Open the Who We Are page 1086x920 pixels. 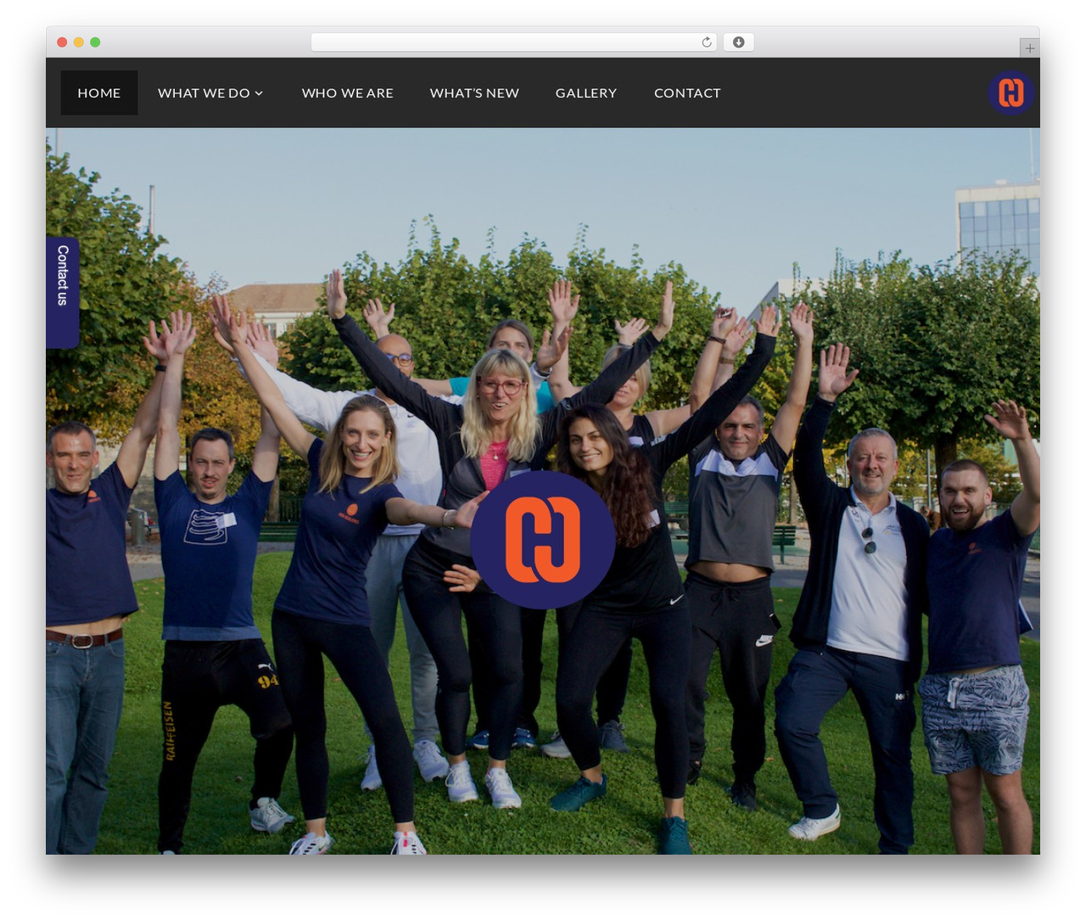click(x=348, y=93)
